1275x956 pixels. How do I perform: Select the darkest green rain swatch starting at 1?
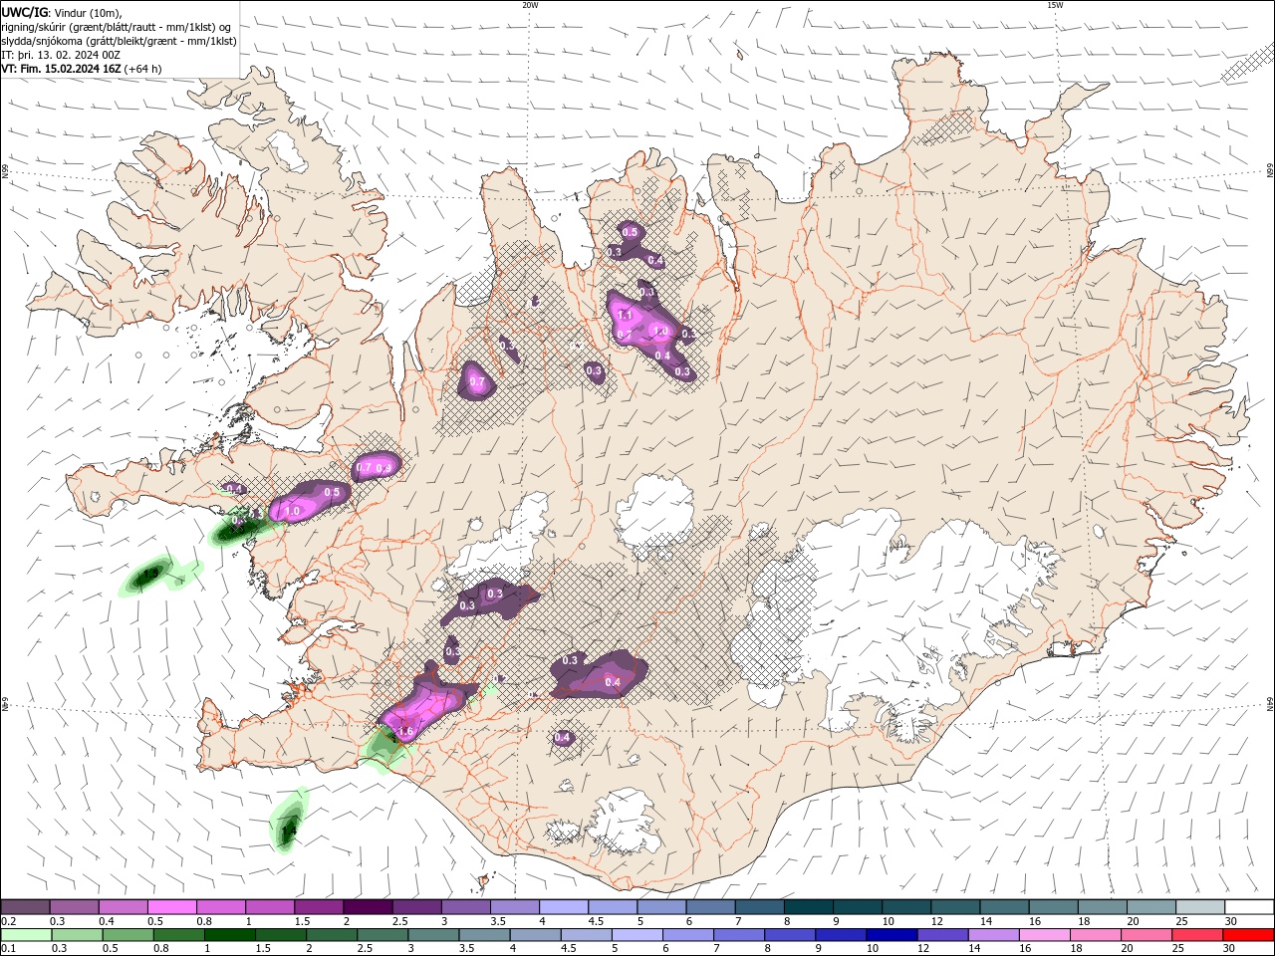(x=230, y=935)
